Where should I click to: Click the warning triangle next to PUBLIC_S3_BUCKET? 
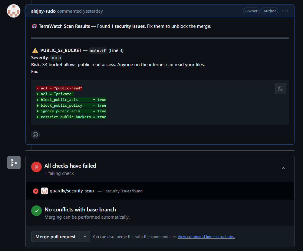click(35, 50)
